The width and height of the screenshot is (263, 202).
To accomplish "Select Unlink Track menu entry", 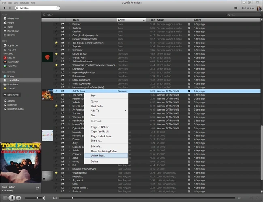I will click(x=106, y=155).
